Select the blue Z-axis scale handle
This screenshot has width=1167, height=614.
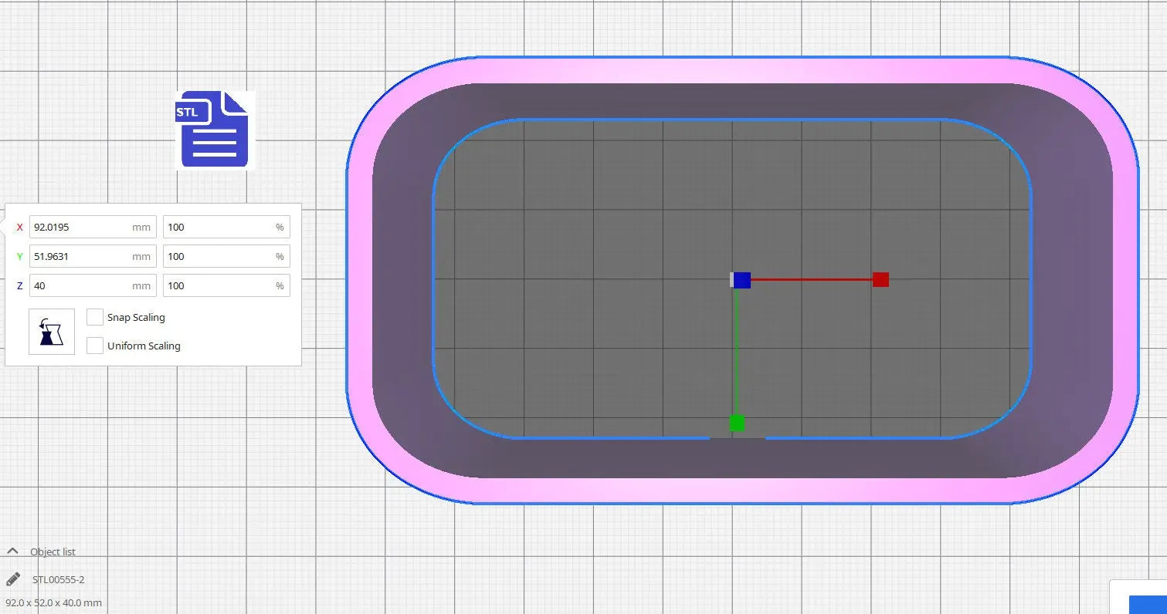click(x=741, y=280)
